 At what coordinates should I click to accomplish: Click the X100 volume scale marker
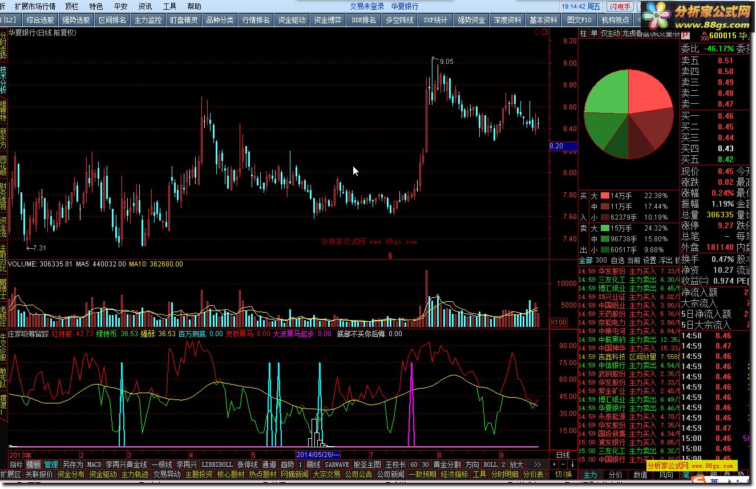(x=559, y=322)
